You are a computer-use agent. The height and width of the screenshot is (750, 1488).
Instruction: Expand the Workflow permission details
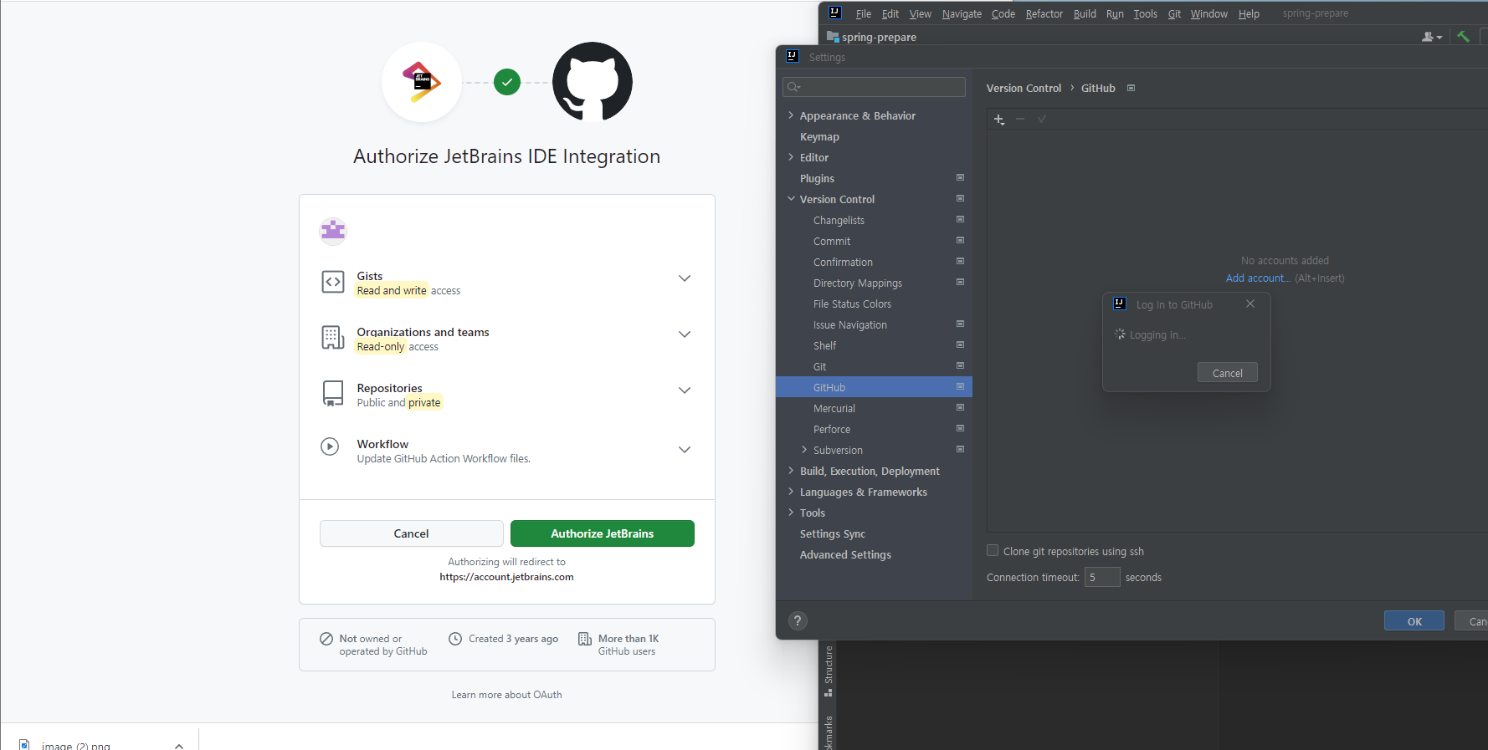[685, 450]
